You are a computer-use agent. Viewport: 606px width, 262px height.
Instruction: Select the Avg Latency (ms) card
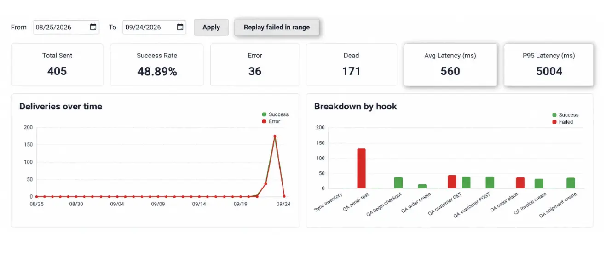point(450,65)
